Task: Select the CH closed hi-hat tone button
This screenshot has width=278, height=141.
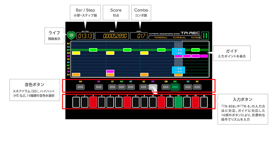Action: [x=166, y=87]
